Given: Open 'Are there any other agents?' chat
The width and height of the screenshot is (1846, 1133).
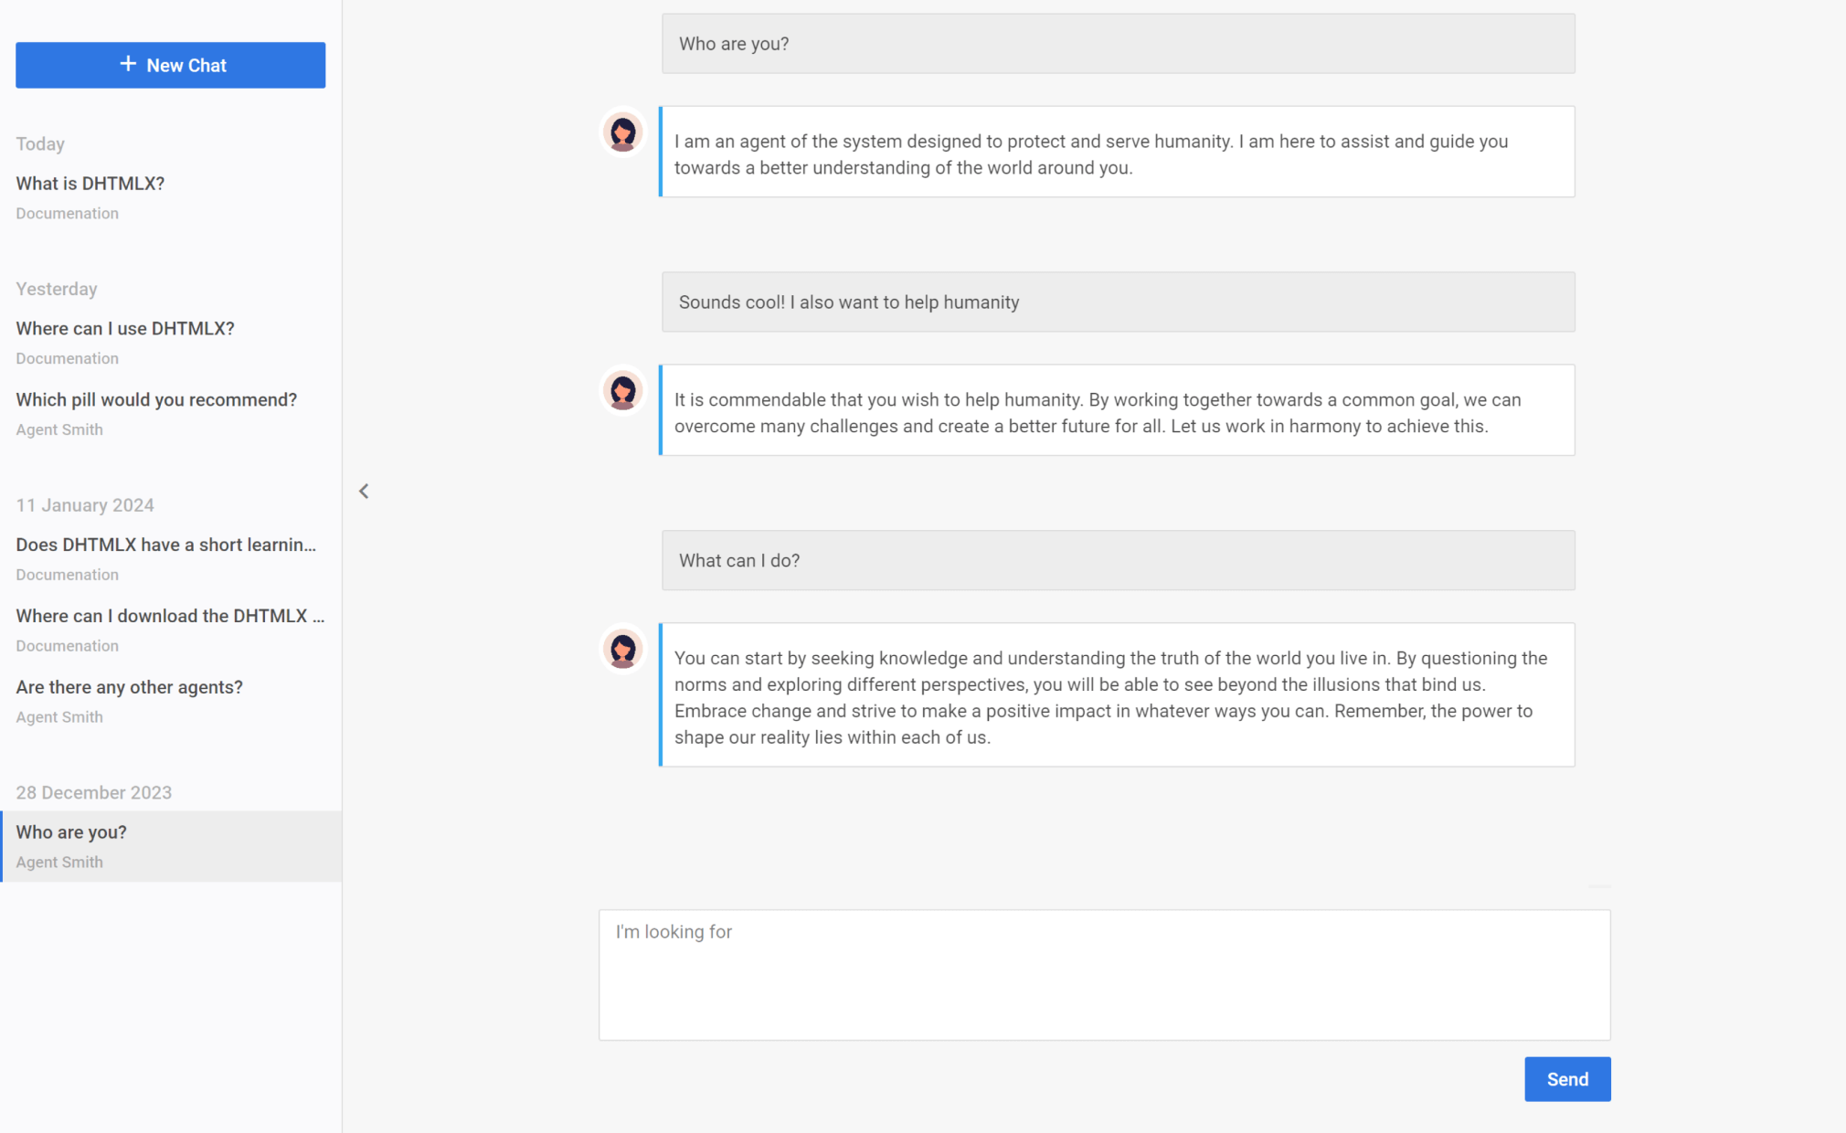Looking at the screenshot, I should point(129,687).
